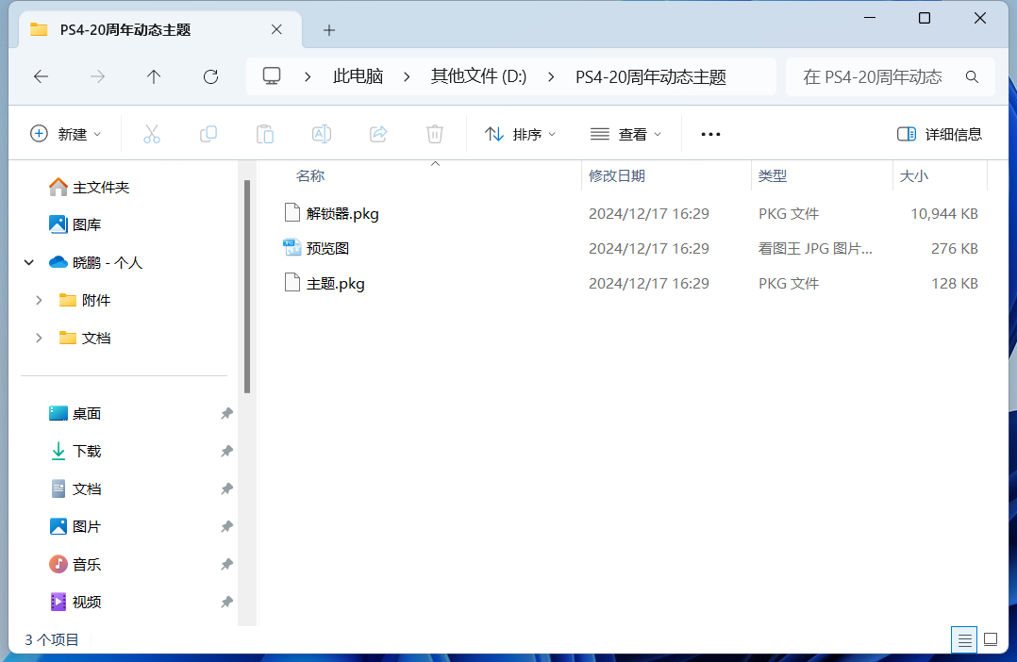Open the 预览图 image file

click(329, 248)
